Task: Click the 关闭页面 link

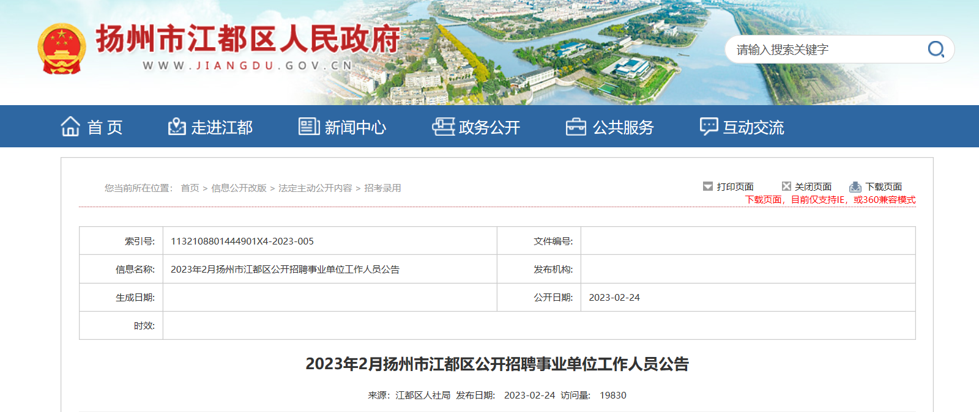Action: coord(813,186)
